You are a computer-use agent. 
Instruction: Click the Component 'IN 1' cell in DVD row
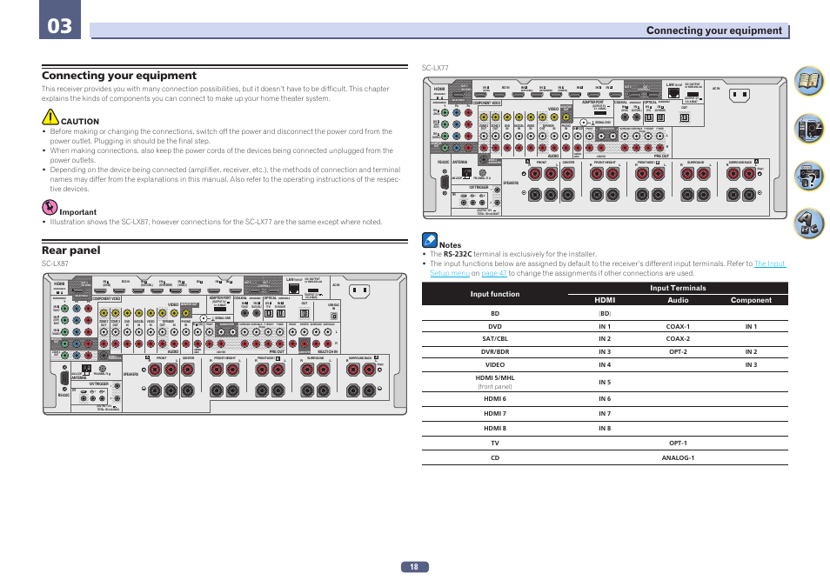pos(751,327)
